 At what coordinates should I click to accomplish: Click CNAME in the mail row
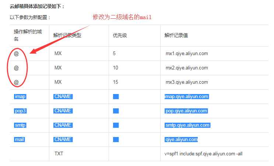[x=63, y=139]
